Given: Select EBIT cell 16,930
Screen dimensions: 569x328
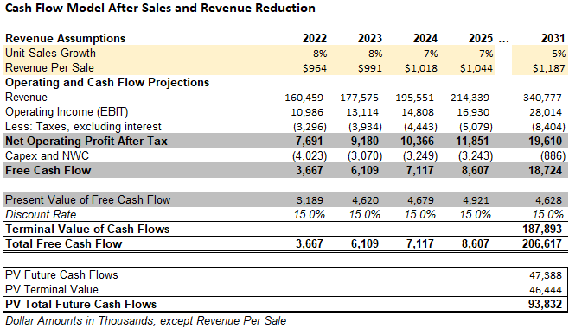Looking at the screenshot, I should click(x=473, y=112).
